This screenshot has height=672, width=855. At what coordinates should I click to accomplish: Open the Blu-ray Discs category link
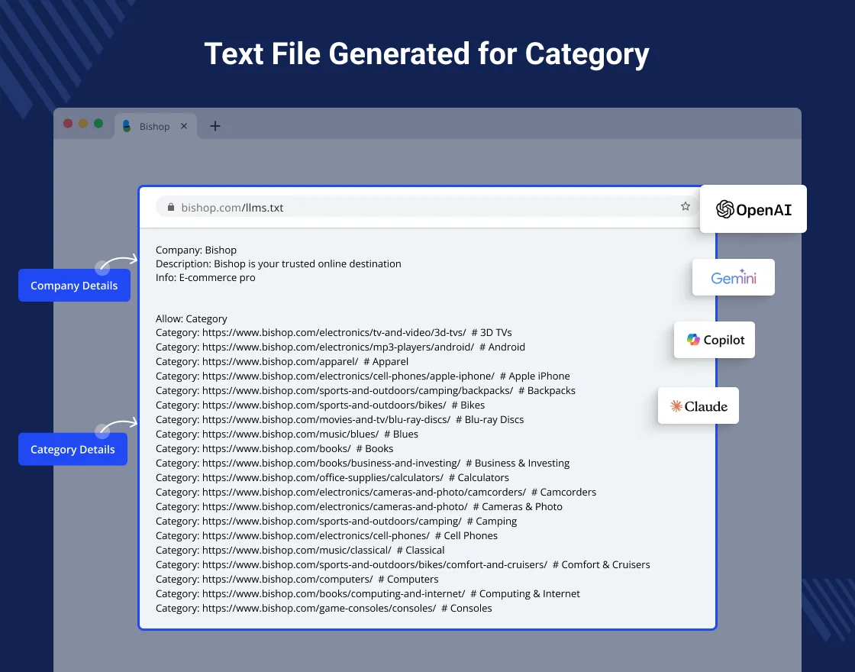[326, 419]
